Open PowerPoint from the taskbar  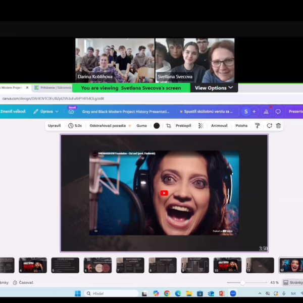pos(222,293)
